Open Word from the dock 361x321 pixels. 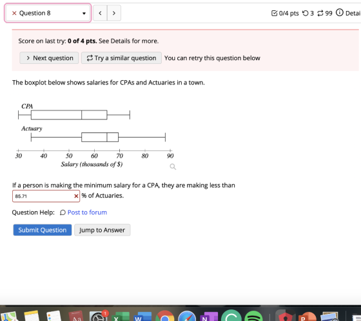pyautogui.click(x=142, y=316)
